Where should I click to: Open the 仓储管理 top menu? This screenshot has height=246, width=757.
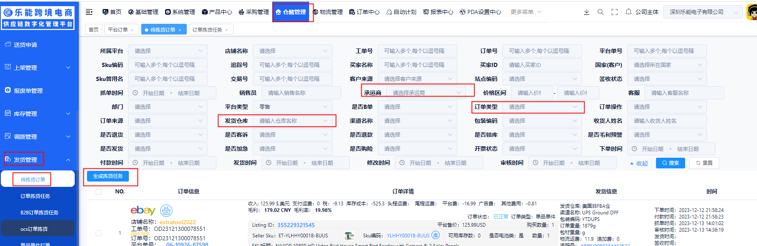coord(291,12)
